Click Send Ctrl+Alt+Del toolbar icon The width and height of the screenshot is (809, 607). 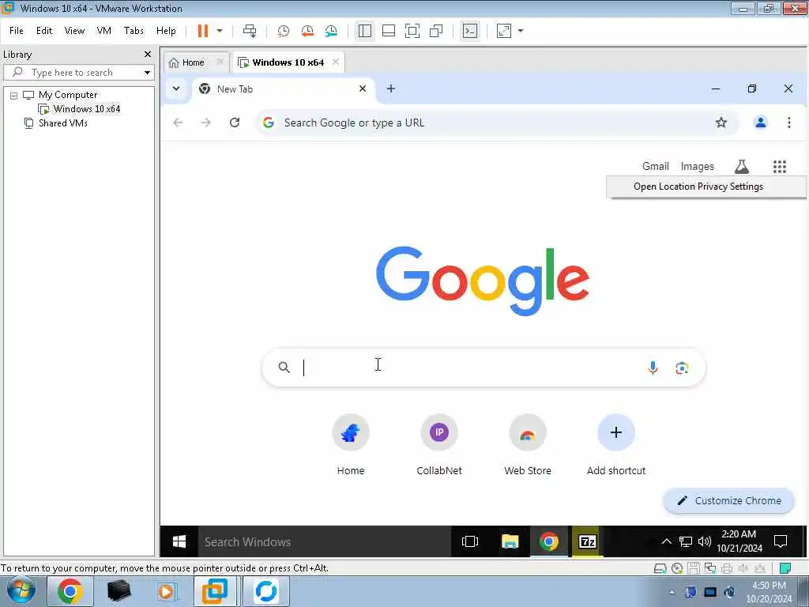[250, 31]
